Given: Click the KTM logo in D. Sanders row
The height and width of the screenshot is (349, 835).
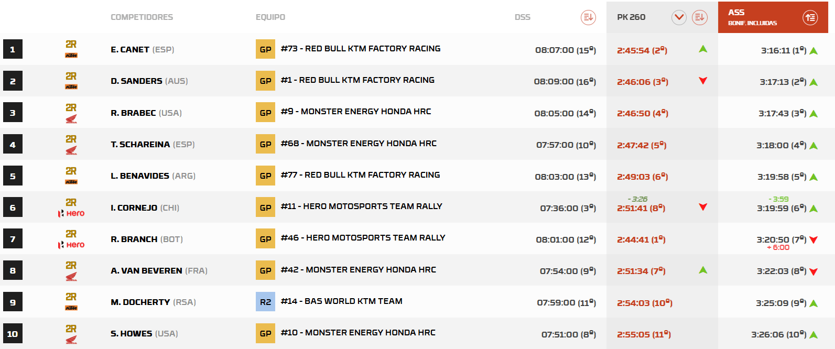Looking at the screenshot, I should click(71, 87).
